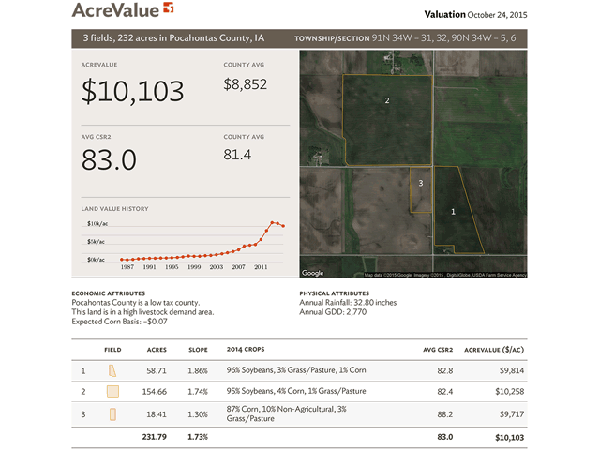Click the AcreValue wordmark
600x450 pixels.
tap(115, 10)
